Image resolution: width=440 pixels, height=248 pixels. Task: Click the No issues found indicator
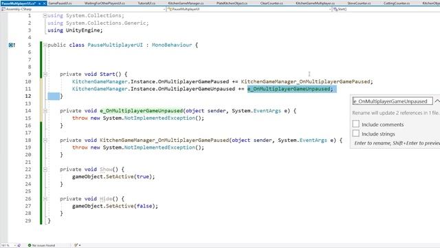[x=41, y=245]
